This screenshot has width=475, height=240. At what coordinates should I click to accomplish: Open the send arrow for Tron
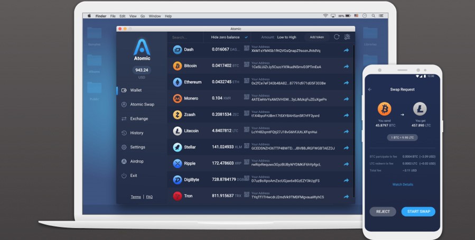[346, 197]
